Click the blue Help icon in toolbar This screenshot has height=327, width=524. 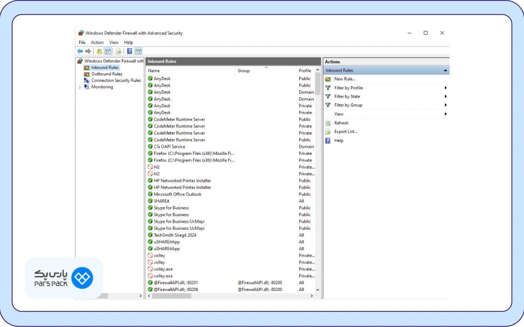129,51
